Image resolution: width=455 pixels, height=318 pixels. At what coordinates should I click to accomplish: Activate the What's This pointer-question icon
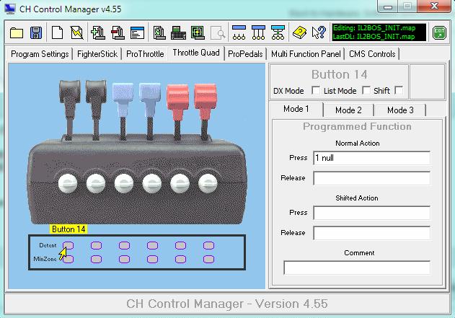319,32
